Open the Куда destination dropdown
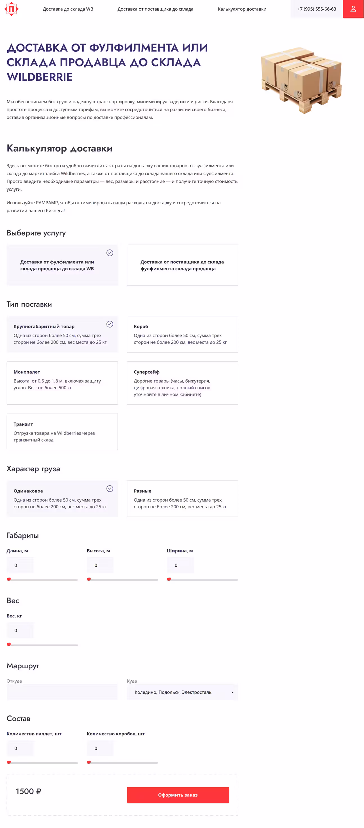Screen dimensions: 364x828 click(182, 692)
